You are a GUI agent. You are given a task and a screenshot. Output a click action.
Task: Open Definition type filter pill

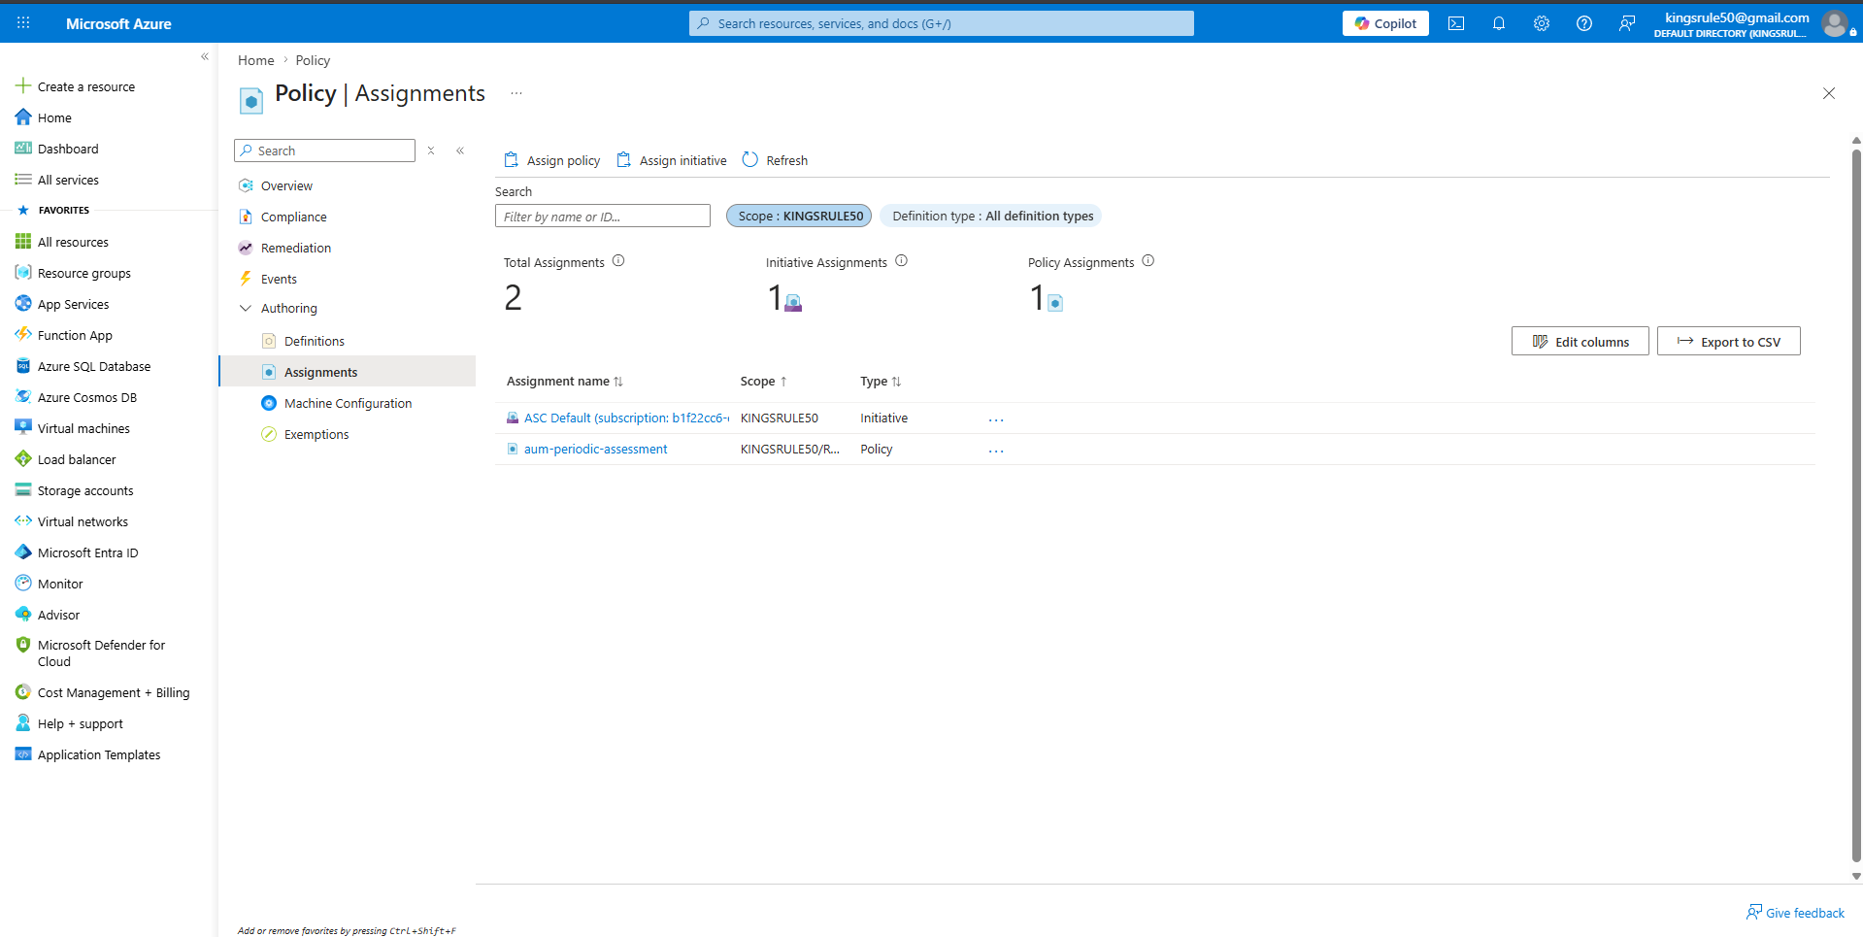(991, 216)
